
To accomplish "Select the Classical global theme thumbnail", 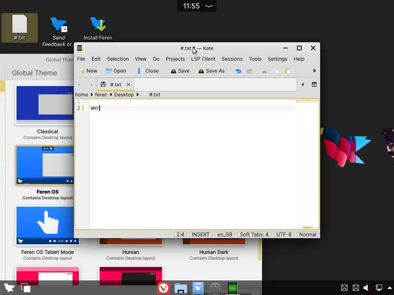I will (x=45, y=105).
